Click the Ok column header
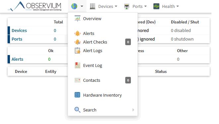 tap(51, 51)
